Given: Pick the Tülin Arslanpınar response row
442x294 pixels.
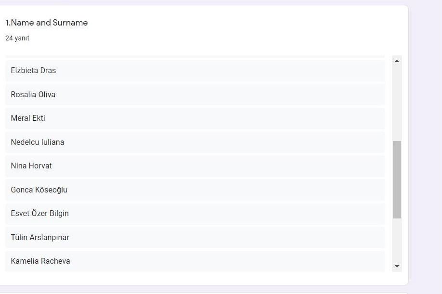Looking at the screenshot, I should (195, 238).
